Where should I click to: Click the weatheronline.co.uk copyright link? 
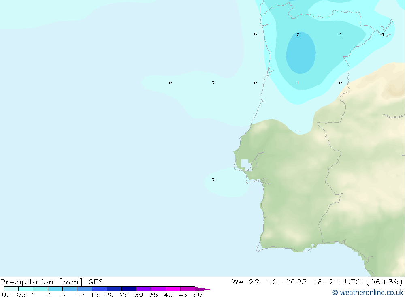click(x=368, y=293)
